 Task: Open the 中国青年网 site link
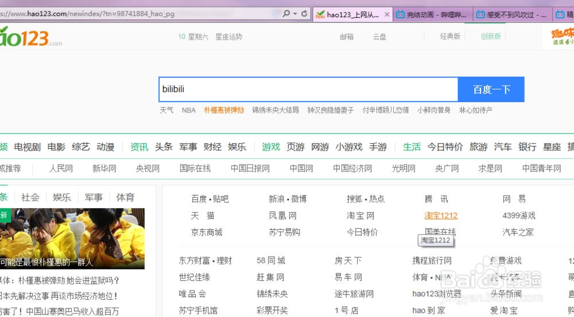542,169
